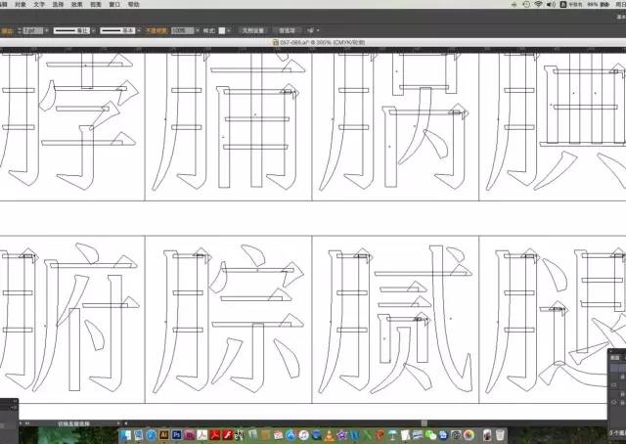
Task: Click the Finder icon in the Dock
Action: coord(125,433)
